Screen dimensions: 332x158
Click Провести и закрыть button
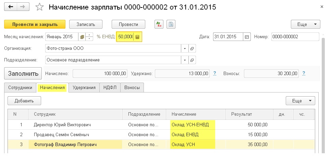click(x=35, y=24)
